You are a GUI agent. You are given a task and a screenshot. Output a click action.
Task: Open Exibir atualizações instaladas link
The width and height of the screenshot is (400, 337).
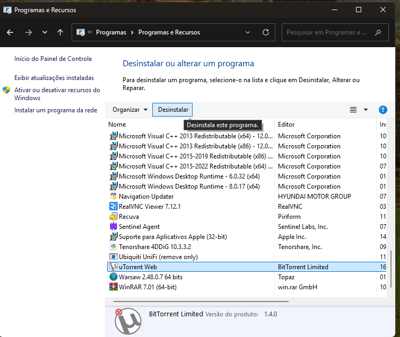tap(54, 78)
